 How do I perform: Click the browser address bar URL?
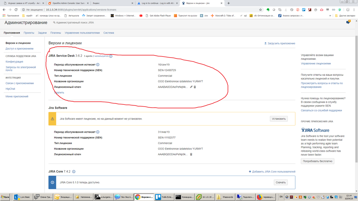click(81, 10)
